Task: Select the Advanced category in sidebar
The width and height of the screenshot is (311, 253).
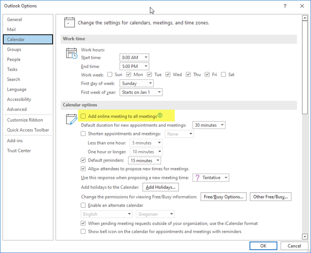Action: 17,109
